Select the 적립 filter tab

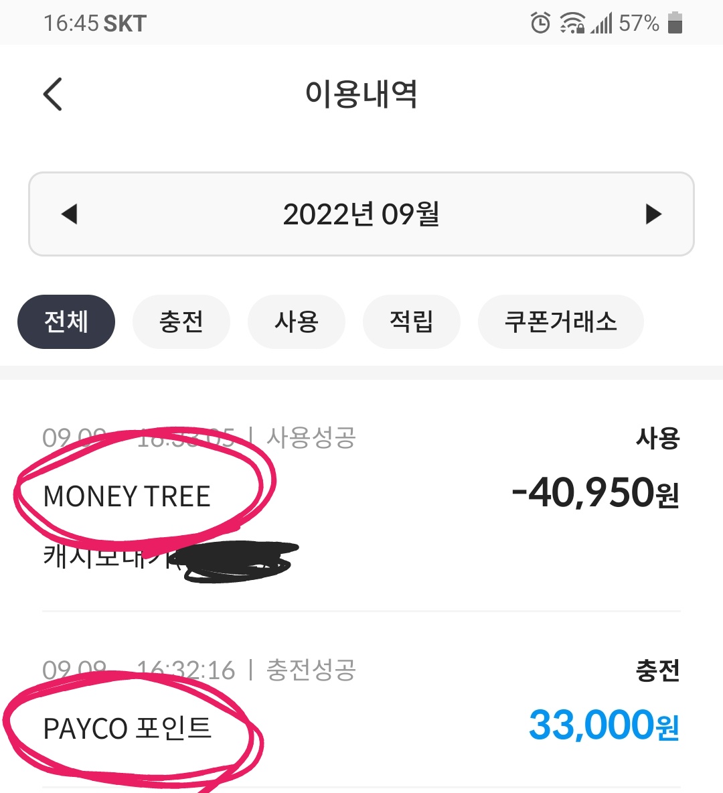click(412, 322)
